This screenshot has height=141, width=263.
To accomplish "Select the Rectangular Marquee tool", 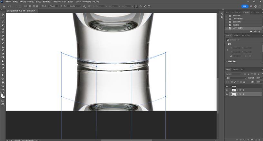I will click(3, 18).
